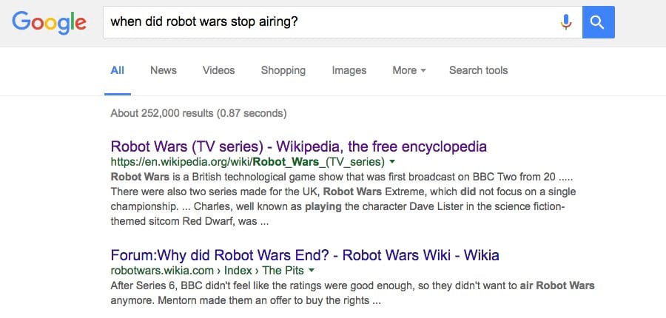The width and height of the screenshot is (666, 318).
Task: Click the search query input field
Action: 332,22
